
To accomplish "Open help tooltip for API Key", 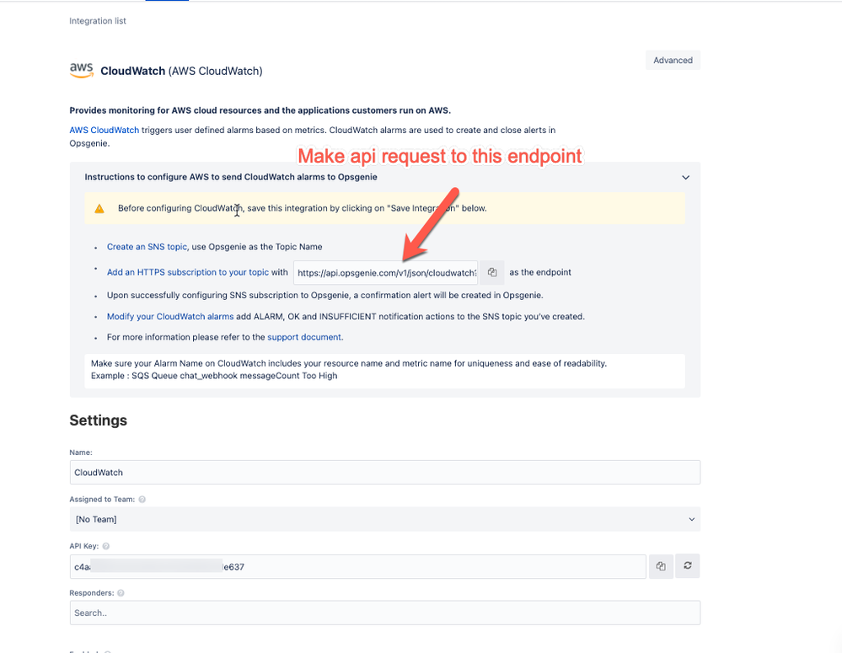I will [106, 546].
